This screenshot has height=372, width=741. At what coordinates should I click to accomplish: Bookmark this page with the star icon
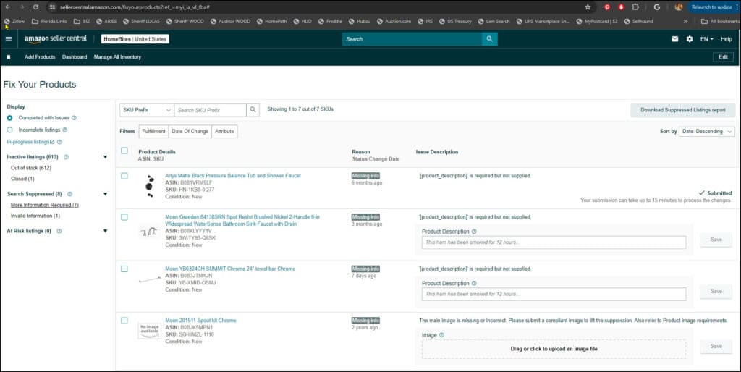pyautogui.click(x=588, y=7)
